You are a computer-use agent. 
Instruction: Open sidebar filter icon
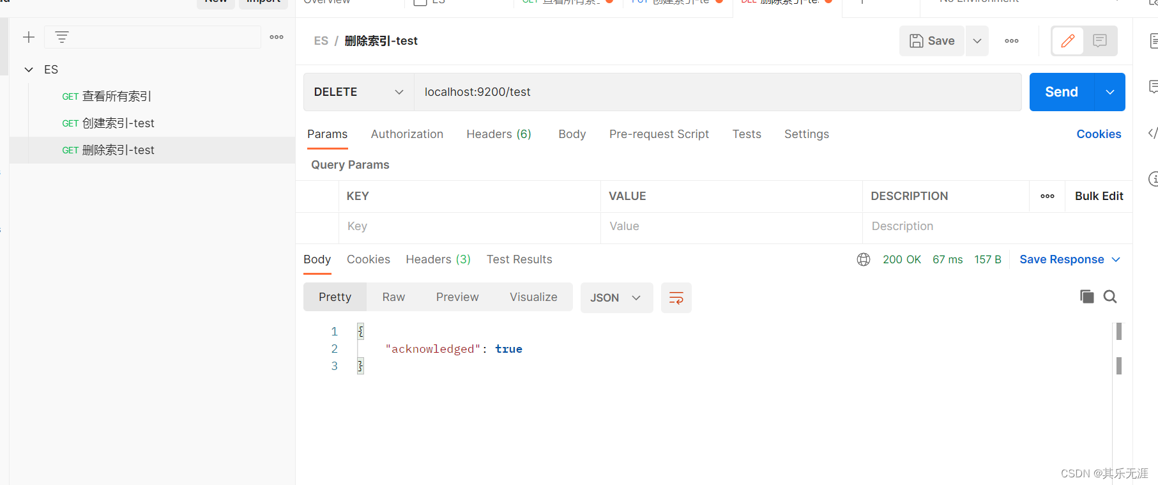(62, 37)
